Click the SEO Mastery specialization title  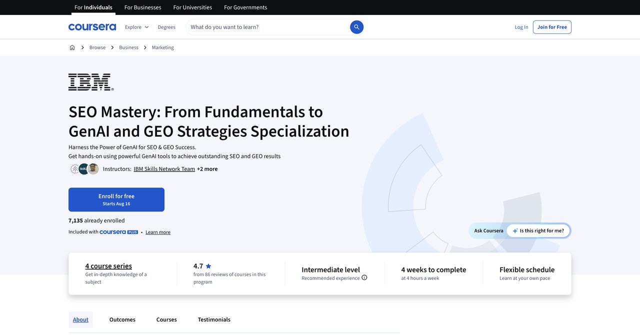(209, 121)
